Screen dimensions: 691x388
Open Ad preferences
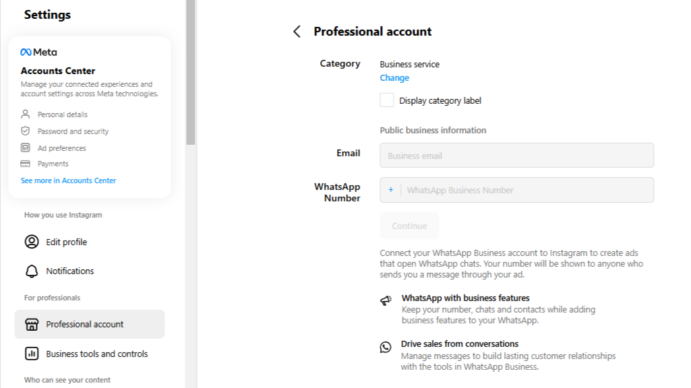(x=62, y=148)
